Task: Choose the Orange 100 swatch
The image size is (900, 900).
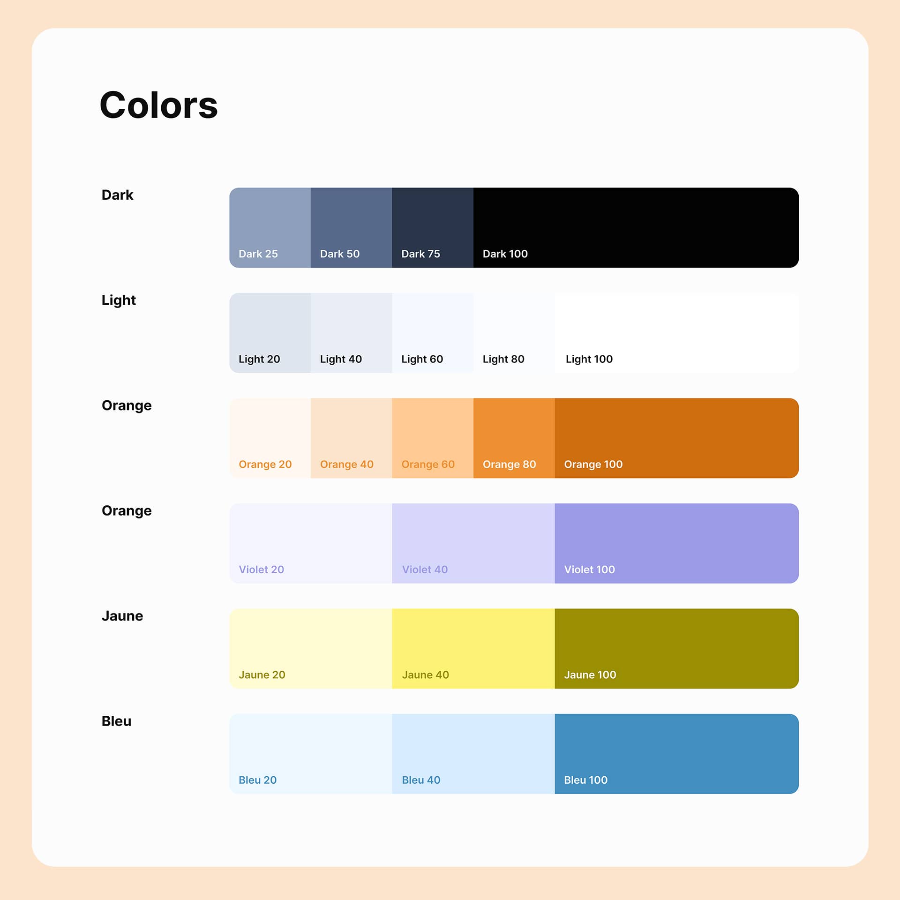Action: (x=677, y=438)
